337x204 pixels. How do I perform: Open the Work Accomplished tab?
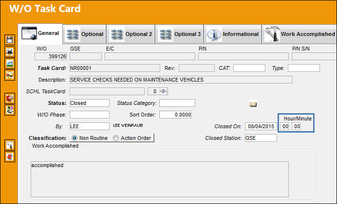point(299,34)
